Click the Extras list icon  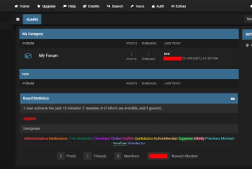pos(173,6)
